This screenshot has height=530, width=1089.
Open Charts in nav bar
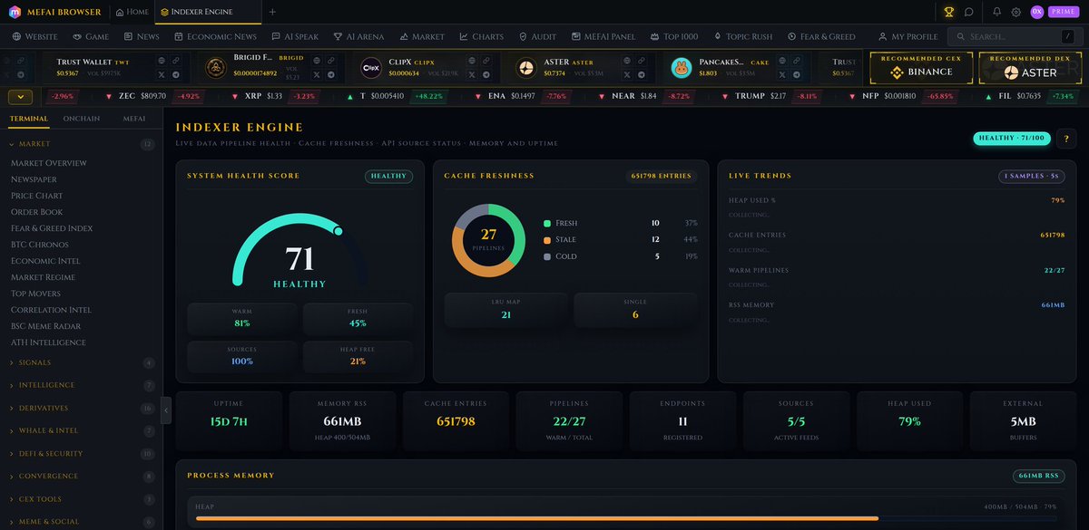pyautogui.click(x=481, y=36)
